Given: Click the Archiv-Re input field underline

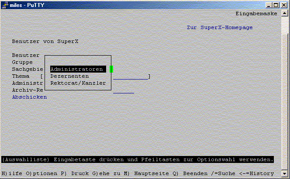Looking at the screenshot, I should (124, 93).
